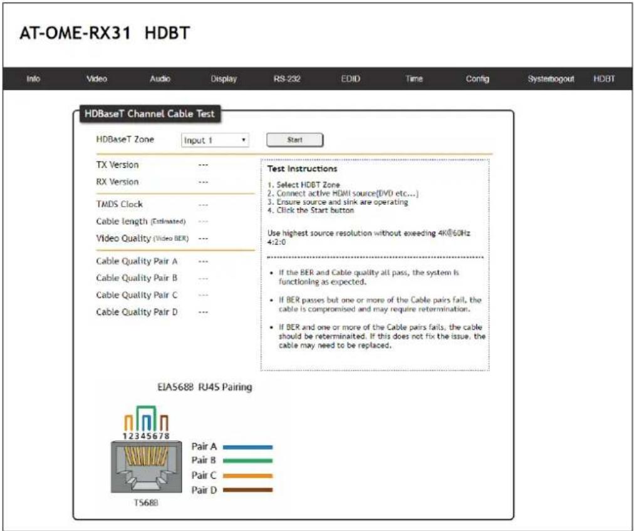The image size is (634, 531).
Task: Click the Cable Quality Pair C label
Action: [x=137, y=295]
